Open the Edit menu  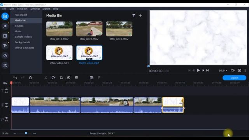12,9
